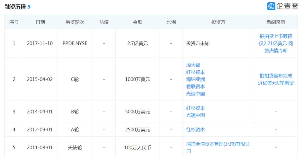Click 光速中国 in the C轮 row
Viewport: 300px width, 160px height.
[x=196, y=94]
